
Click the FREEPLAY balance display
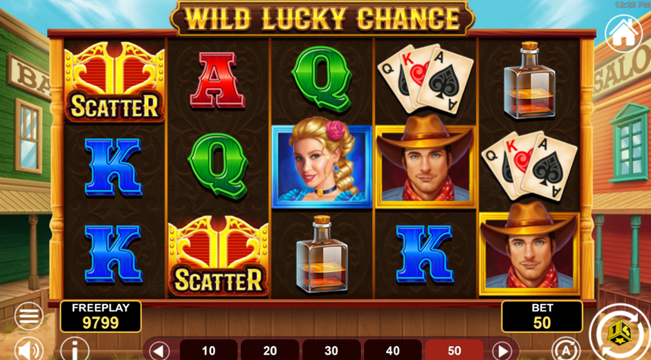click(x=101, y=316)
